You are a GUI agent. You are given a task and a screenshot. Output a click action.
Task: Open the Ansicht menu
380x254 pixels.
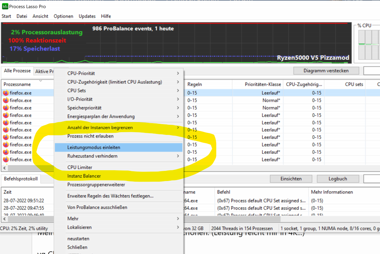[40, 16]
